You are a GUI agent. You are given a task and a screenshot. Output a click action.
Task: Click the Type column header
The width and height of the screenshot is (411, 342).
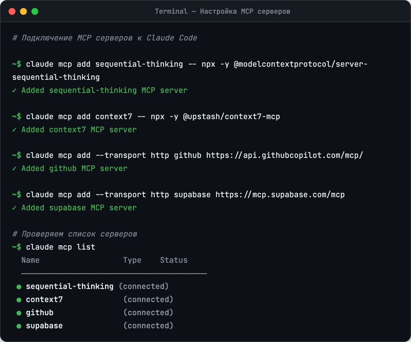pos(132,260)
